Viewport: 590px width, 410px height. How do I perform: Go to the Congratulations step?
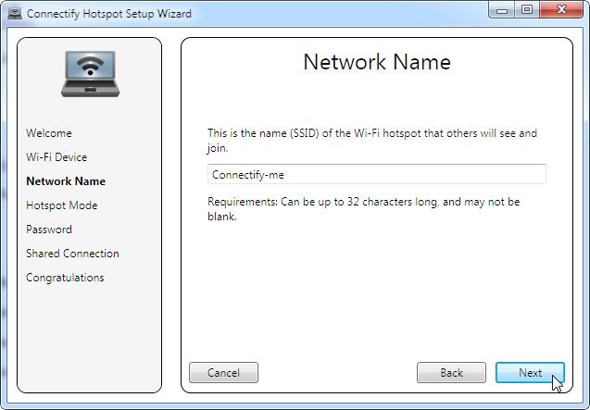point(65,278)
